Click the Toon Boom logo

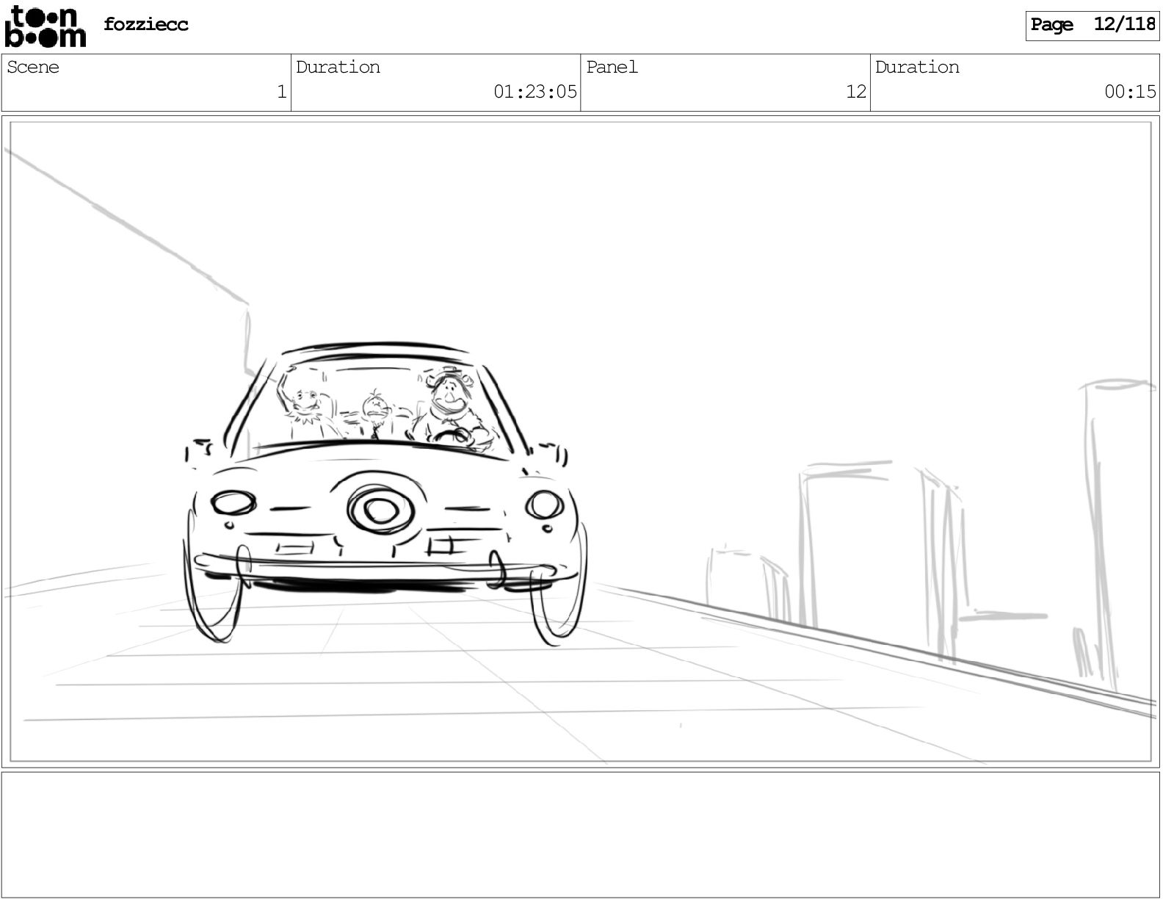[x=45, y=26]
